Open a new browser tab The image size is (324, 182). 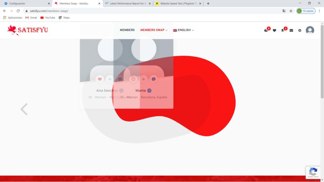(x=208, y=3)
